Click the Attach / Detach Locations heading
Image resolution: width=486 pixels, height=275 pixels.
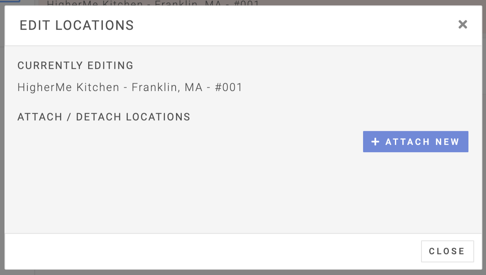click(x=104, y=117)
